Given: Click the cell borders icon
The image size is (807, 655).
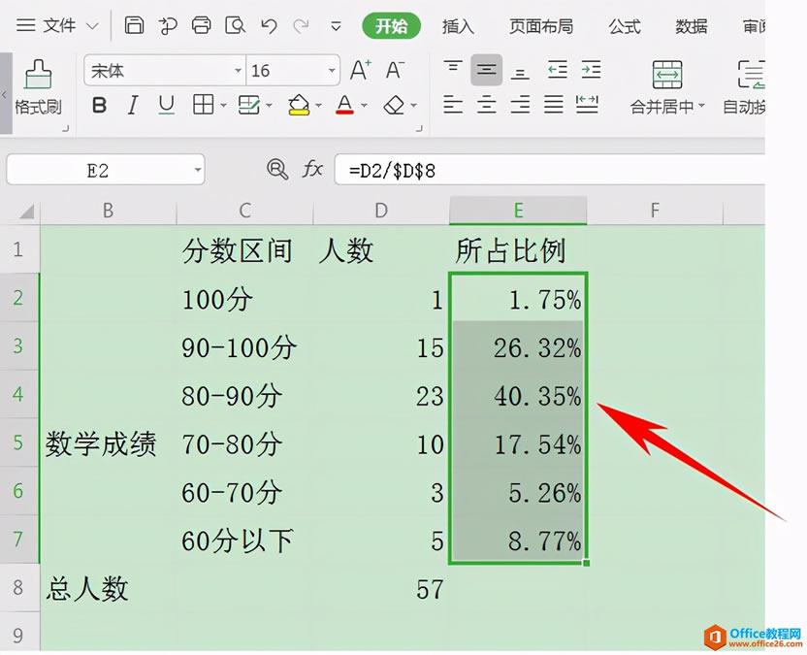Looking at the screenshot, I should pos(204,105).
